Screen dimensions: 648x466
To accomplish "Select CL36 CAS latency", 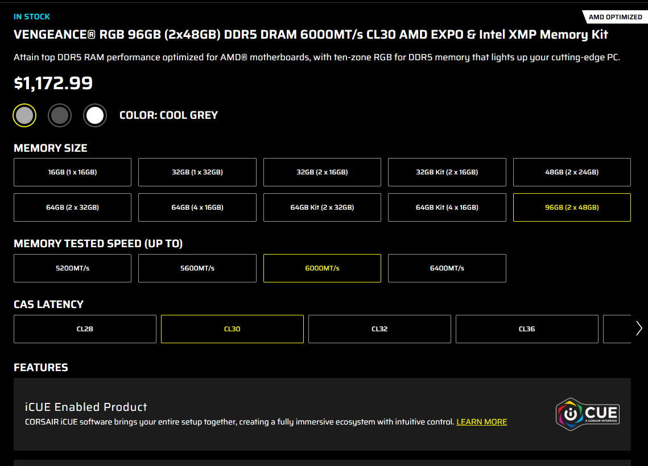I will 527,329.
